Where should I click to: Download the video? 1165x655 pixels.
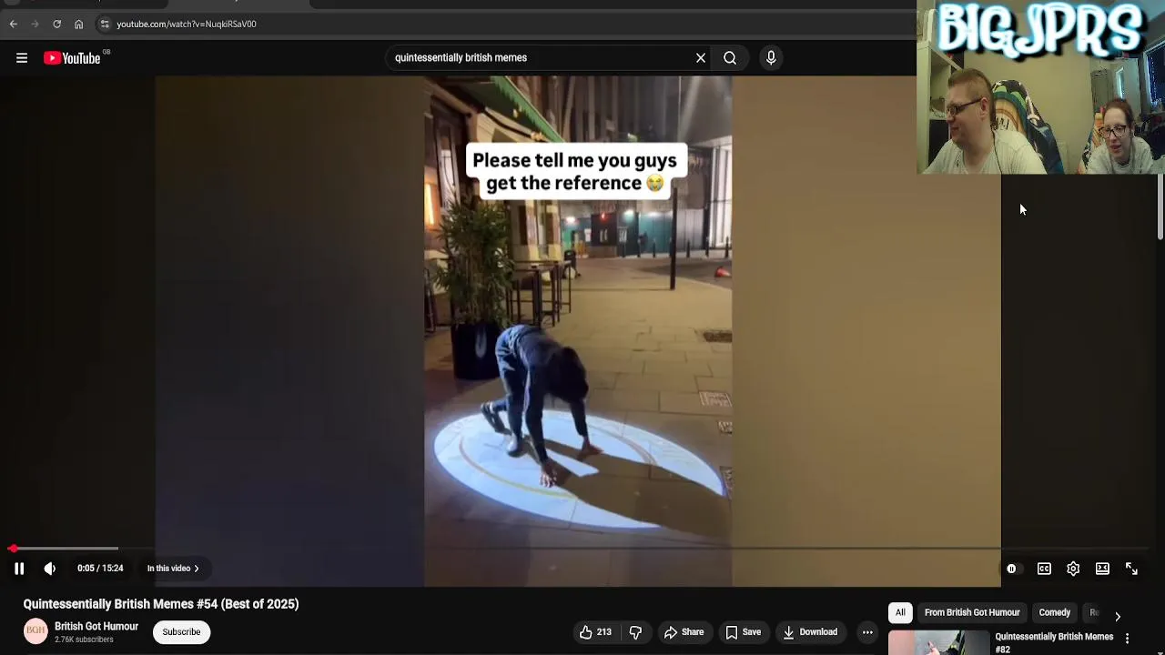point(810,632)
